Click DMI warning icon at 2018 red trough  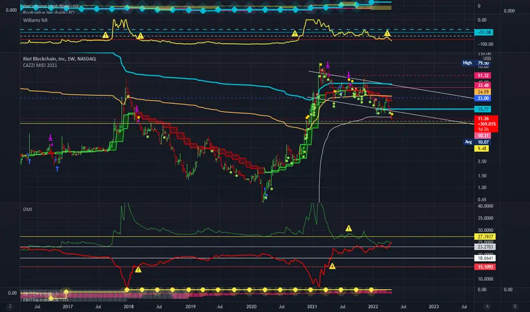(x=138, y=269)
